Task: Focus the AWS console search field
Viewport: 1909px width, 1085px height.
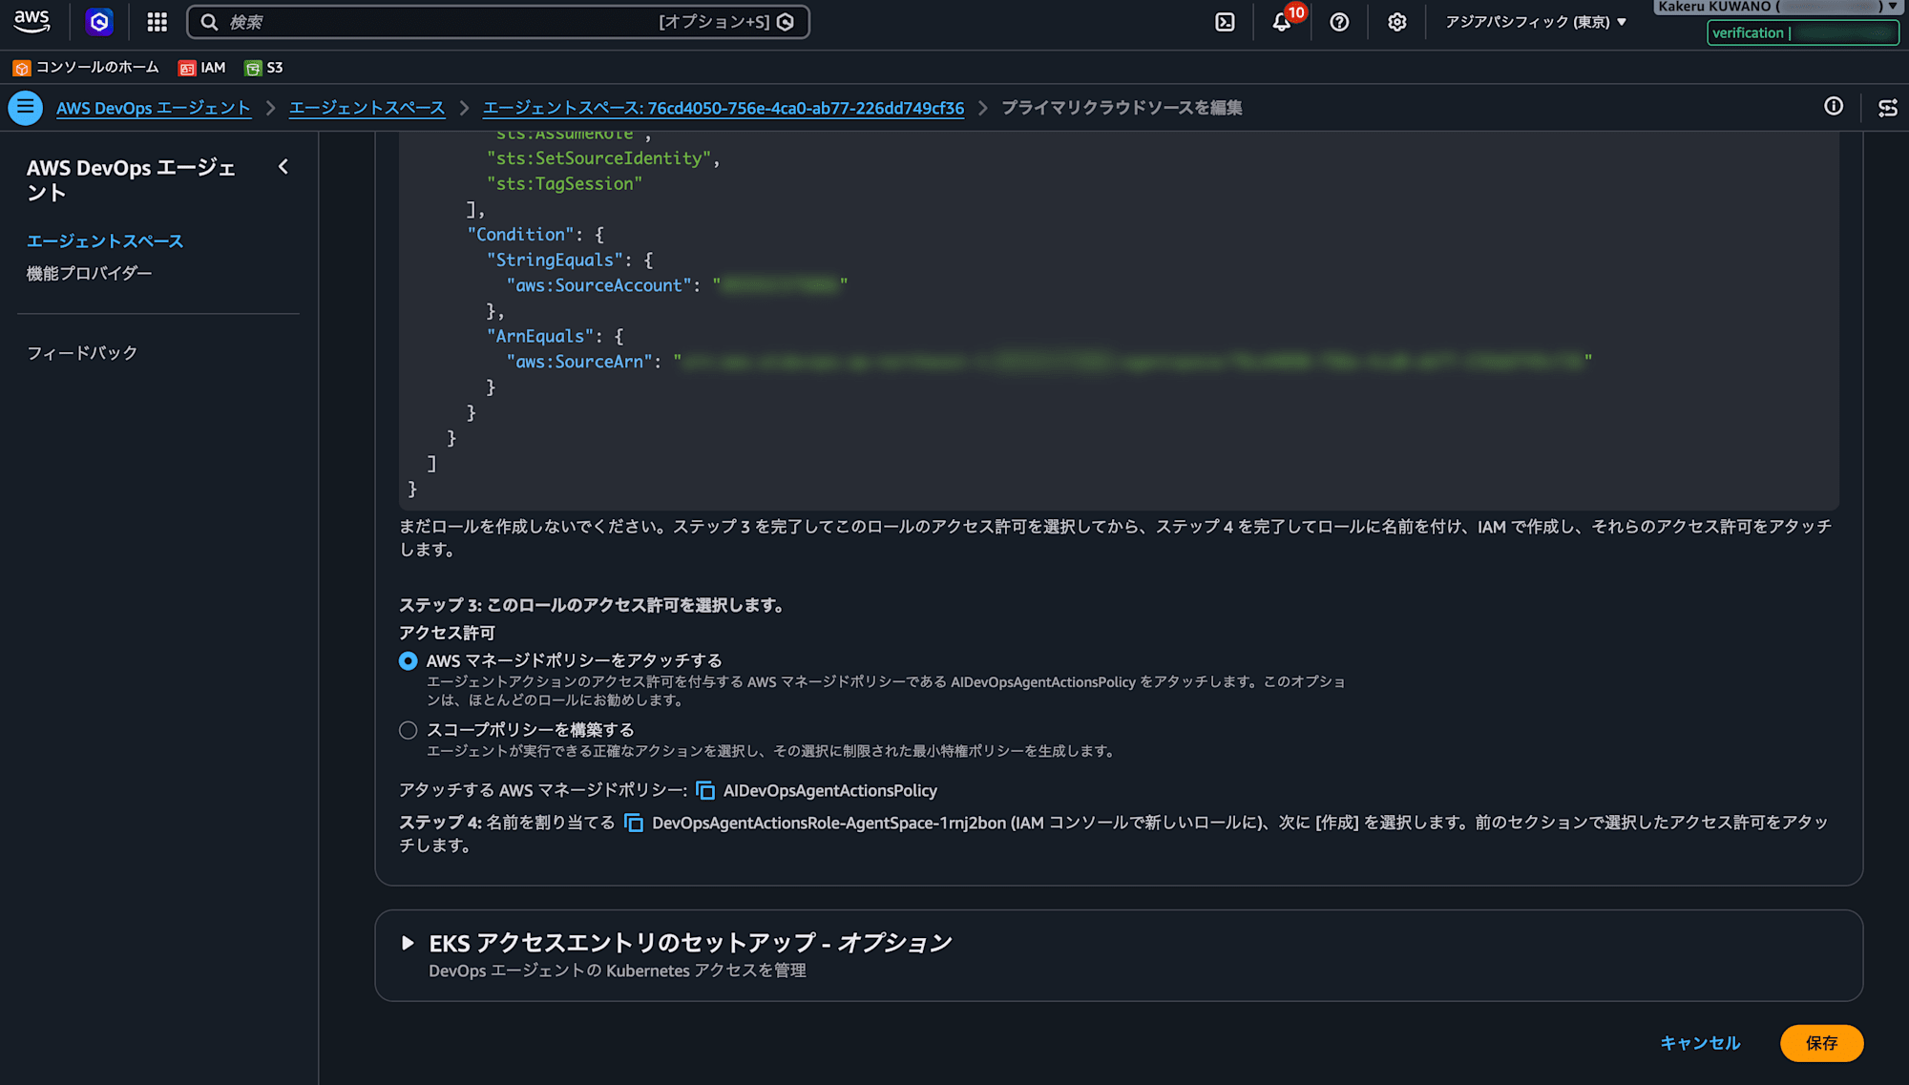Action: click(498, 22)
